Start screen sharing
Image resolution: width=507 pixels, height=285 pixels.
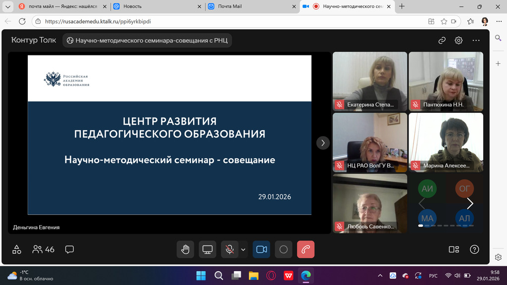207,249
